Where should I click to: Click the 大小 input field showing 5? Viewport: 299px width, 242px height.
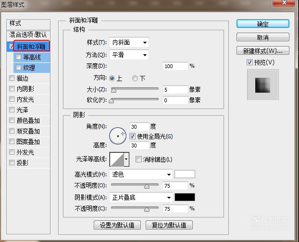(x=175, y=89)
